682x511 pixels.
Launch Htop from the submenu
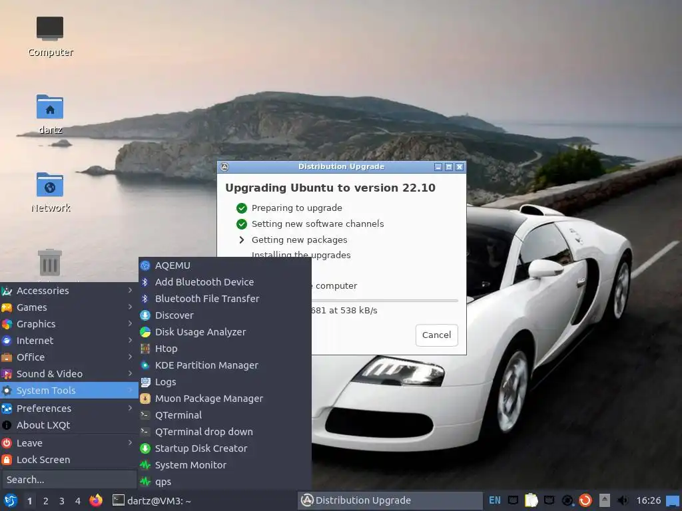click(225, 349)
